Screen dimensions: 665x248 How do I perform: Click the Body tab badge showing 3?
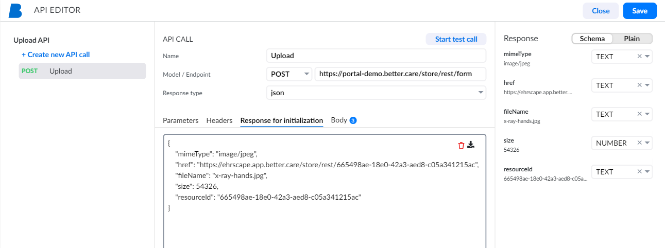pos(353,120)
